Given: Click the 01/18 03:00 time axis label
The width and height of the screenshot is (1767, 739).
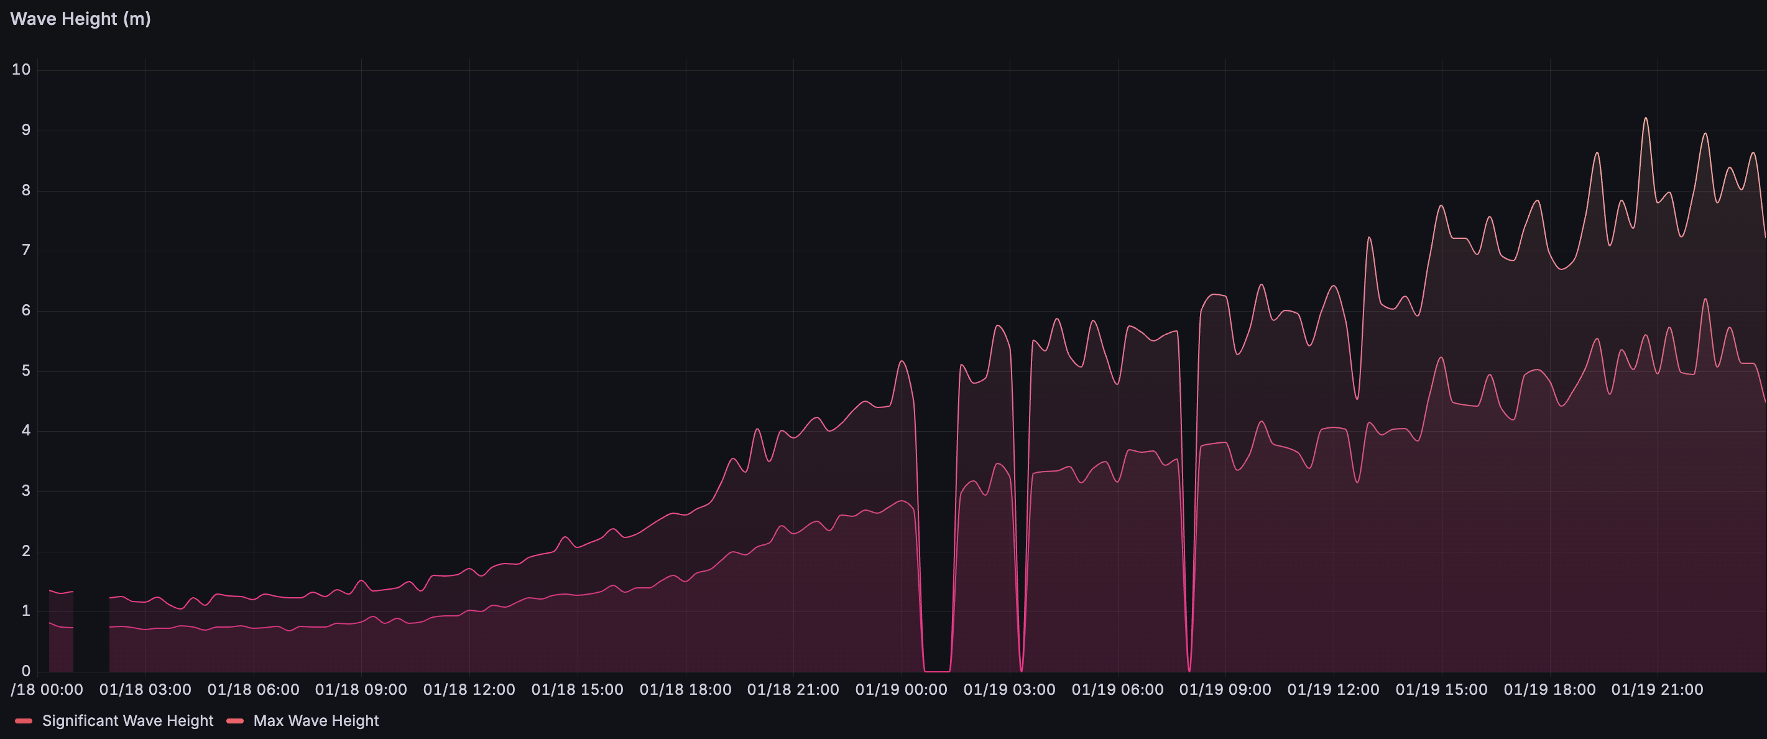Looking at the screenshot, I should point(145,690).
